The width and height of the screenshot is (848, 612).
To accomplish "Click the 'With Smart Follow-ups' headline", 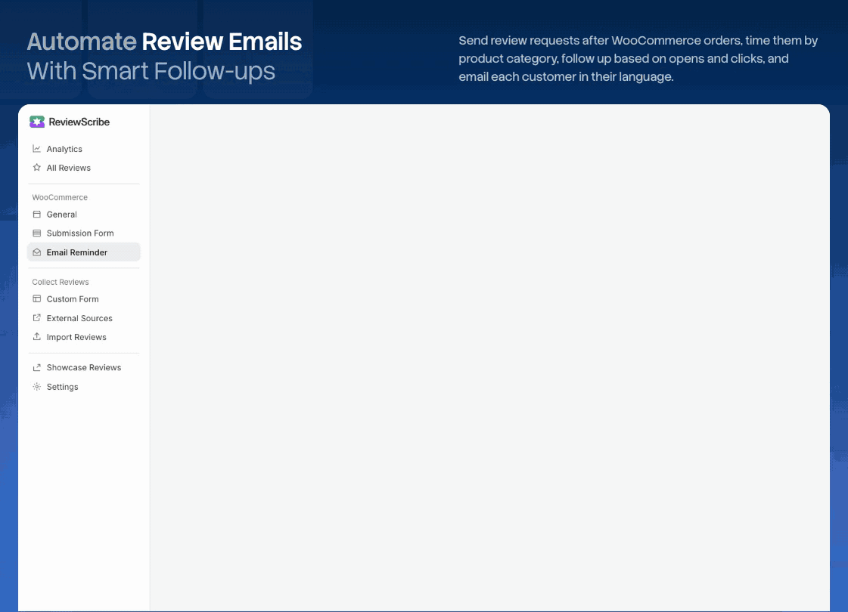I will coord(151,71).
